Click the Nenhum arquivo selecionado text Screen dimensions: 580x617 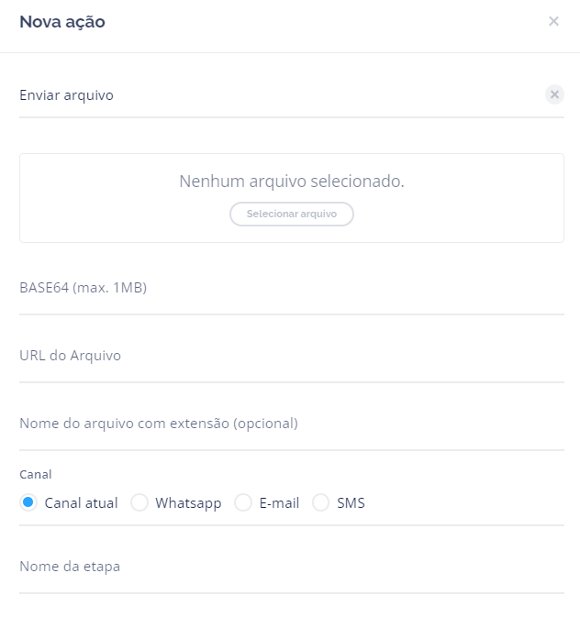[291, 182]
